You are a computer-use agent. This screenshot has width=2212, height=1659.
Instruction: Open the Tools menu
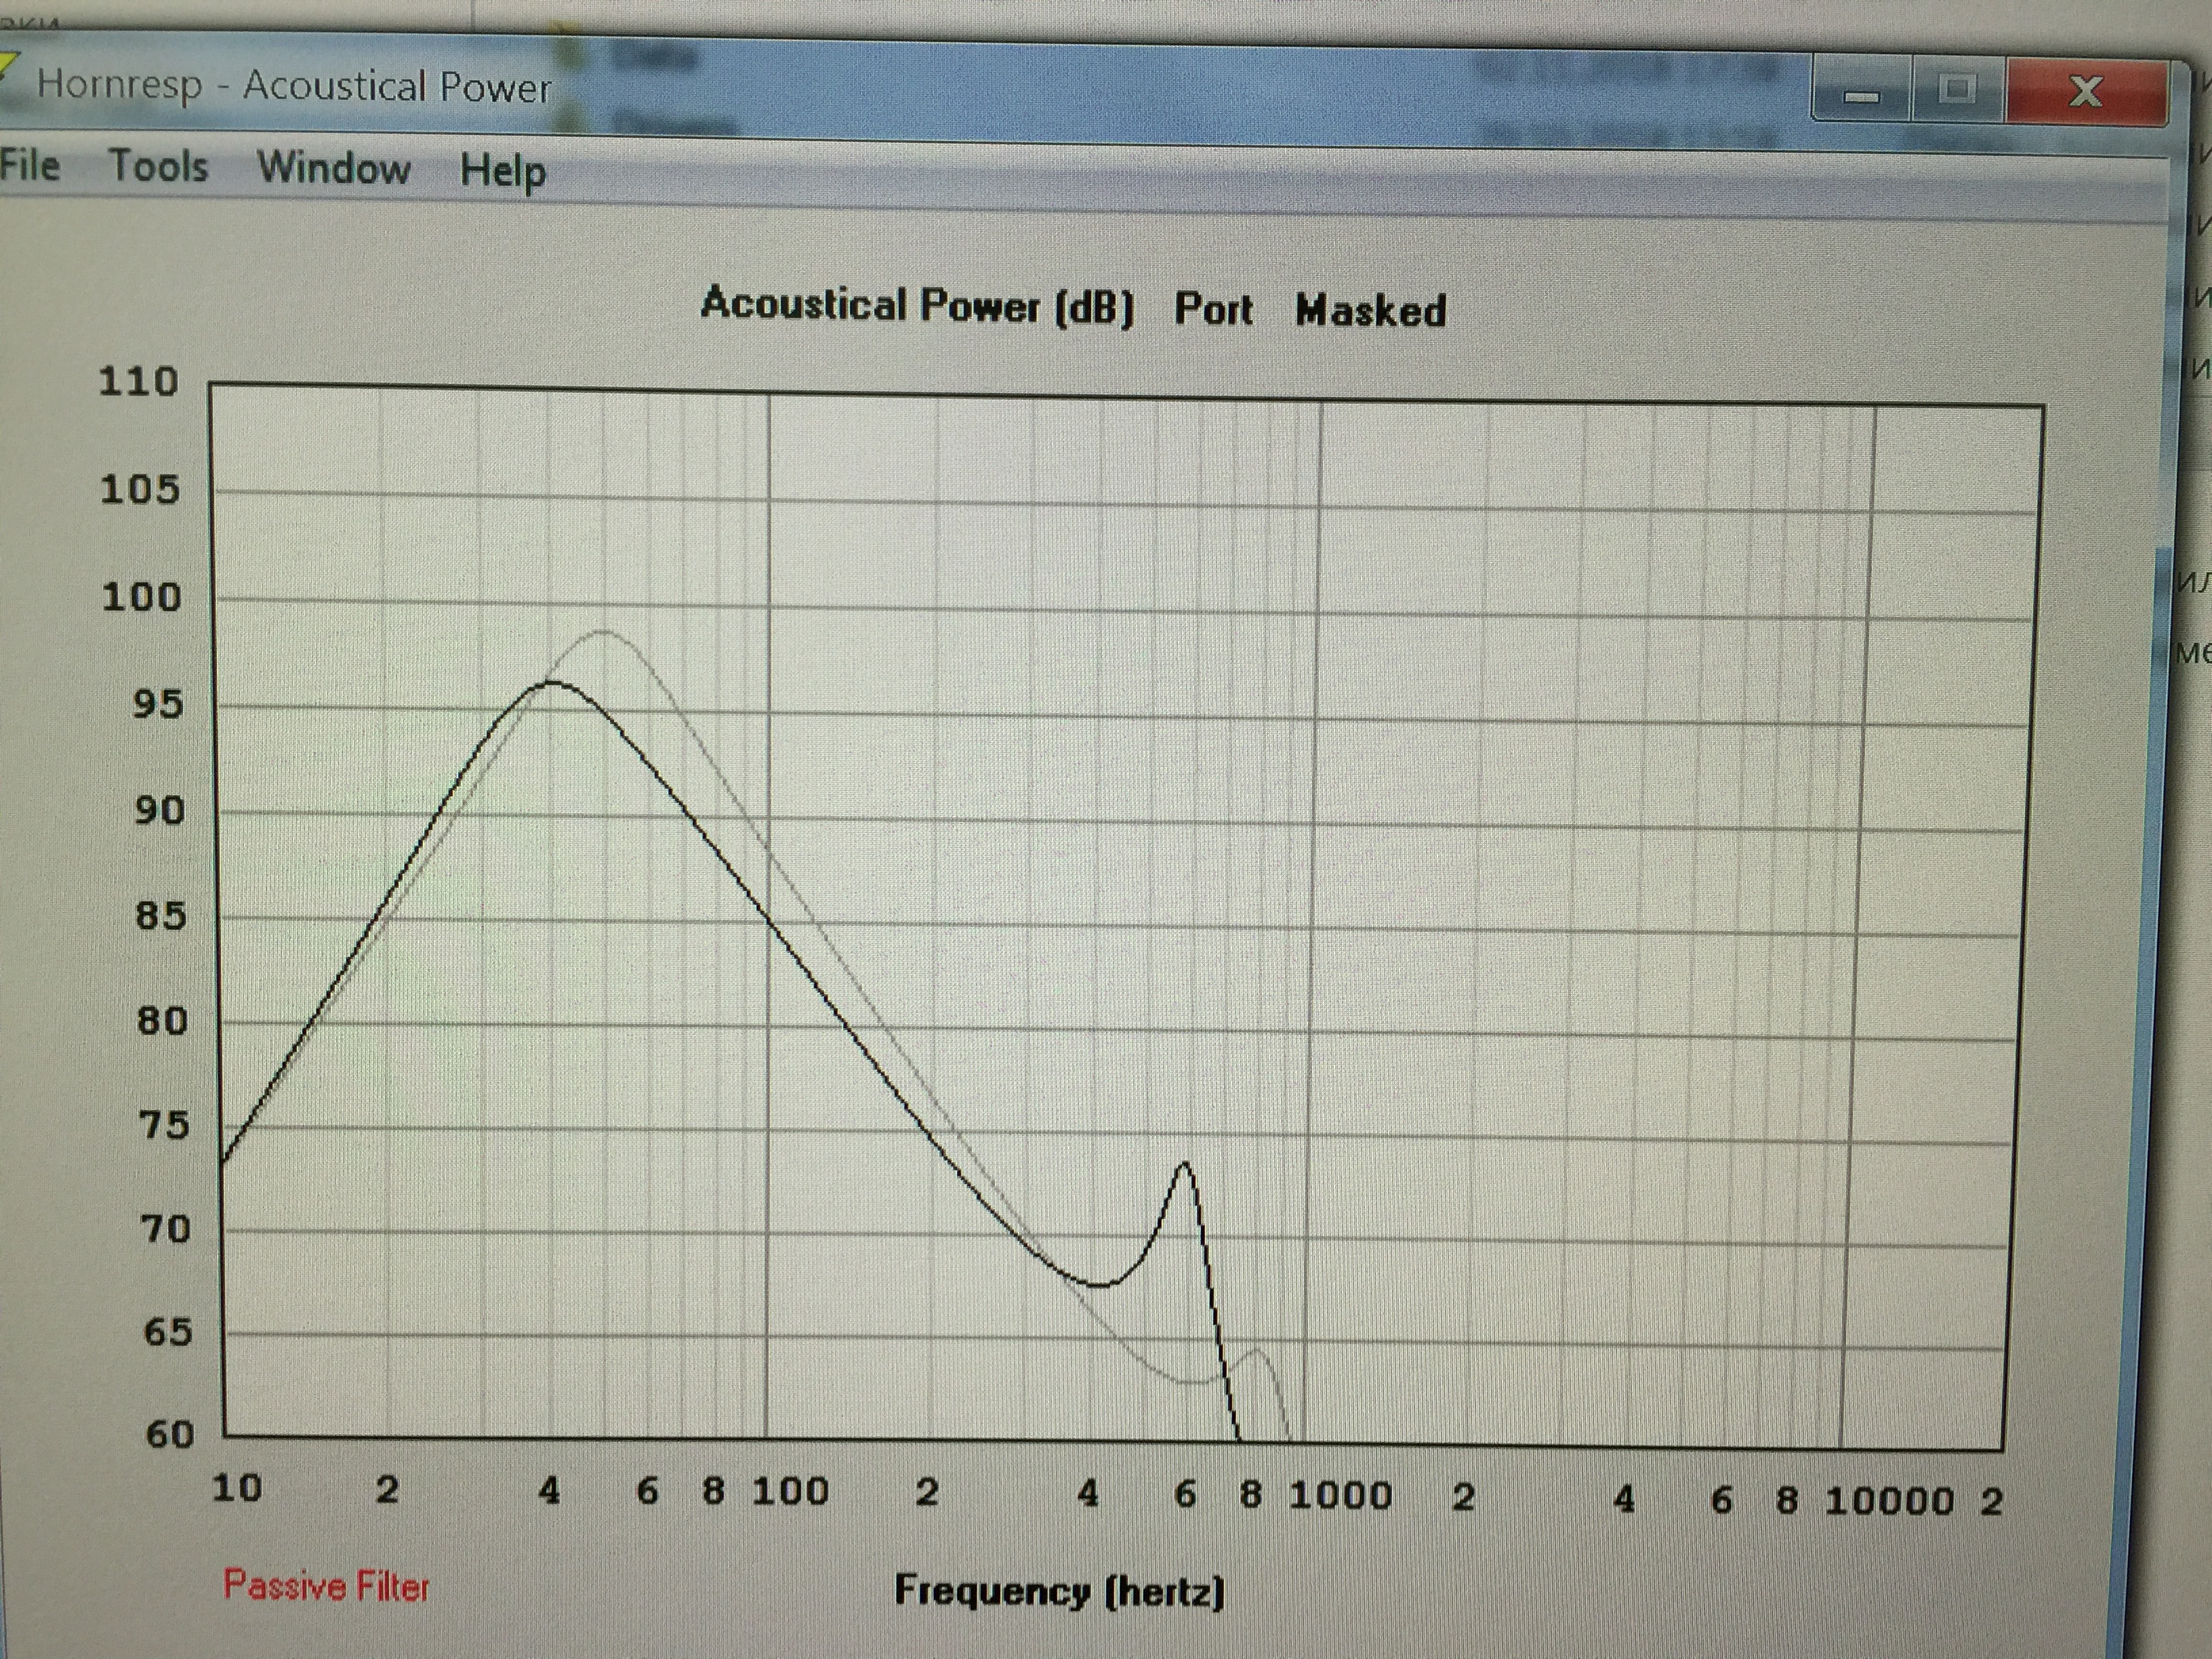click(x=158, y=166)
